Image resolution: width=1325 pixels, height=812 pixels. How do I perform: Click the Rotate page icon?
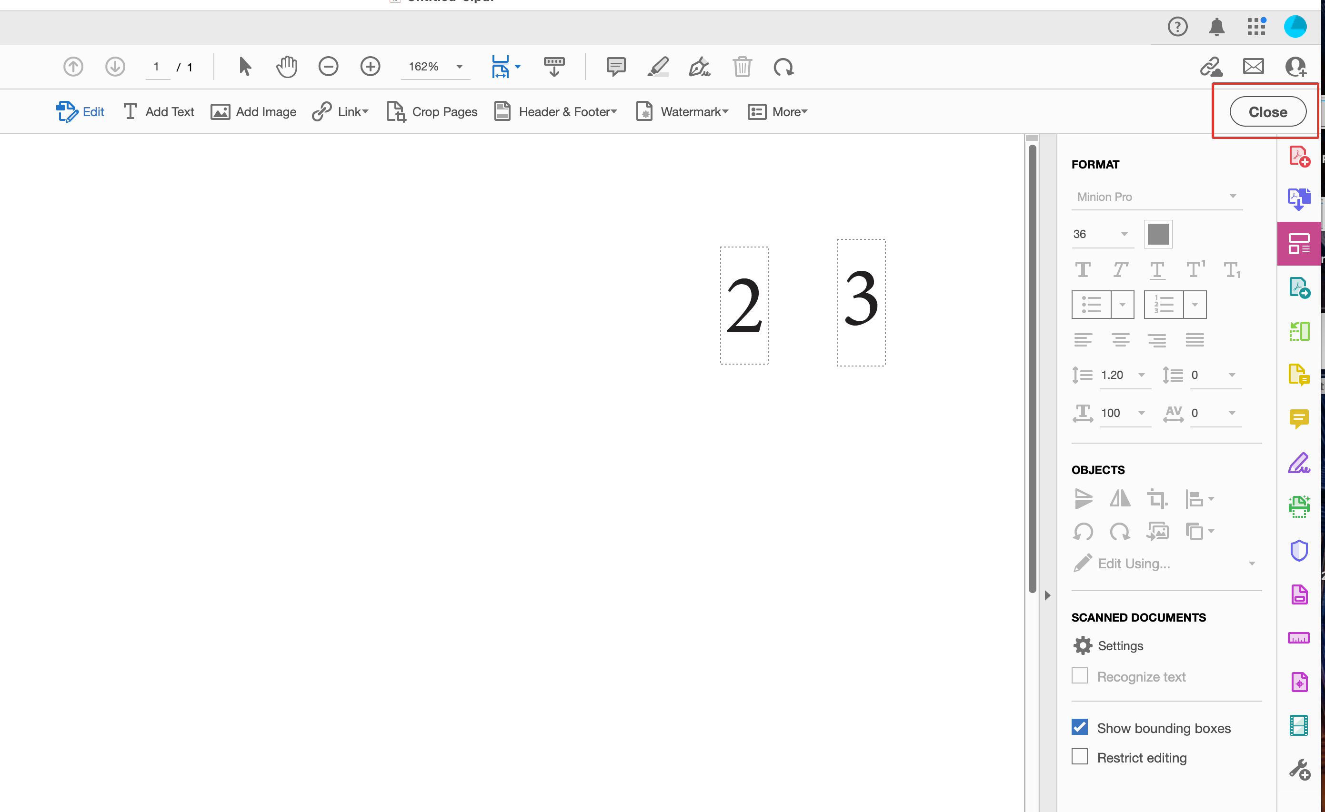coord(783,66)
